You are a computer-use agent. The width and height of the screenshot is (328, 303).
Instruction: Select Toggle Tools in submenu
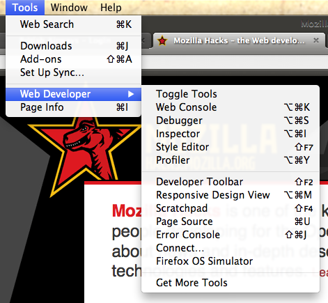click(231, 94)
